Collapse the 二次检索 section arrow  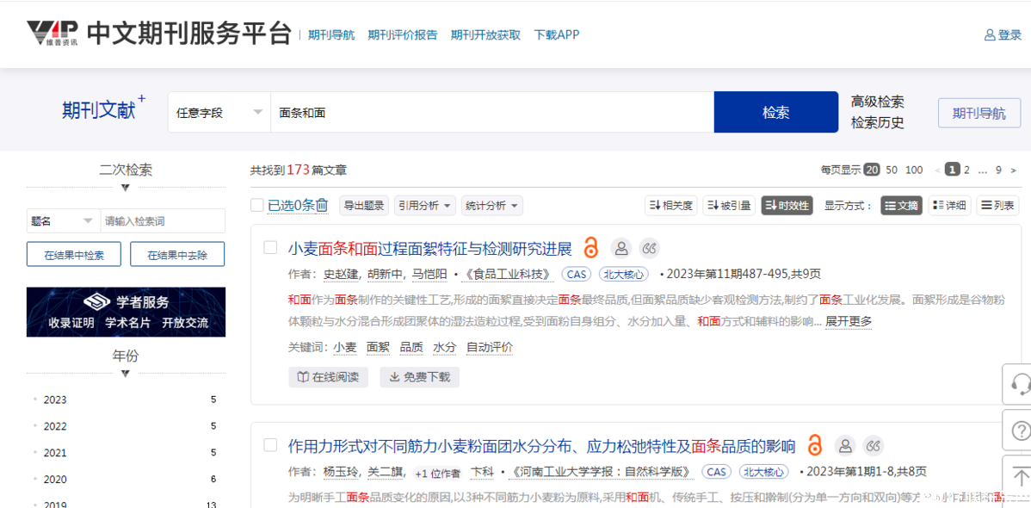[126, 188]
